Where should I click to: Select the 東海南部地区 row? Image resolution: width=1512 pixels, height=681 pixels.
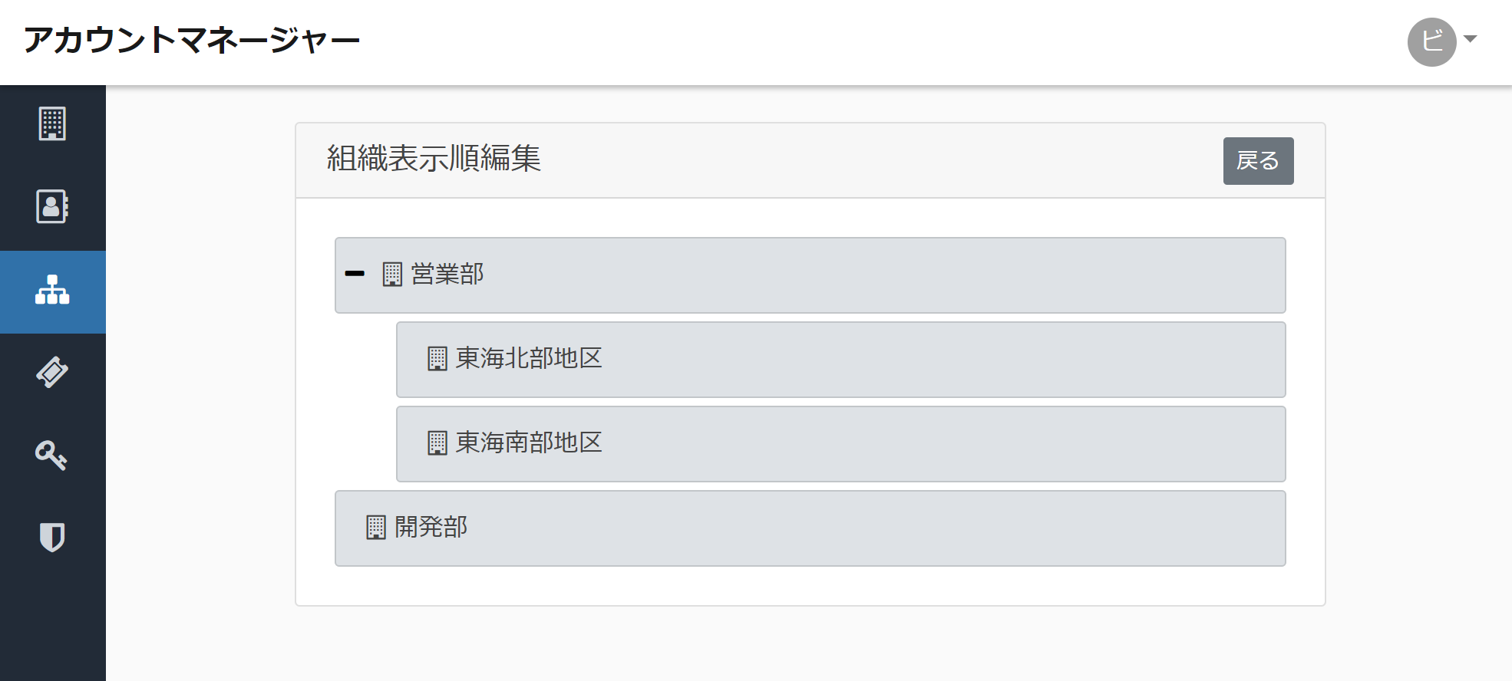coord(840,444)
